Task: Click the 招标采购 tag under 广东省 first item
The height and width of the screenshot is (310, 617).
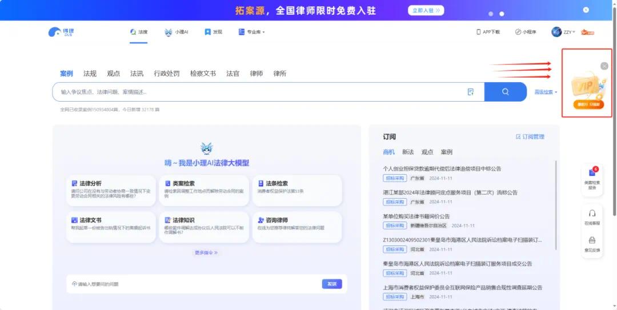Action: point(395,178)
